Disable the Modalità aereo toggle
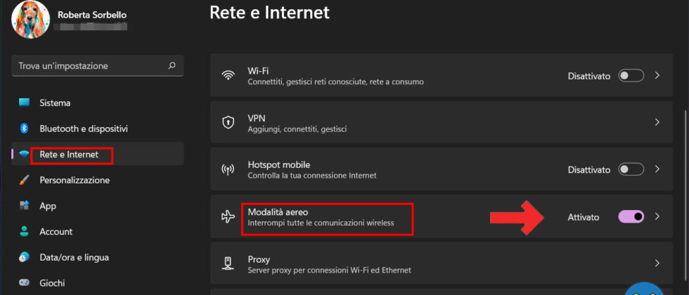The width and height of the screenshot is (689, 295). (x=631, y=217)
